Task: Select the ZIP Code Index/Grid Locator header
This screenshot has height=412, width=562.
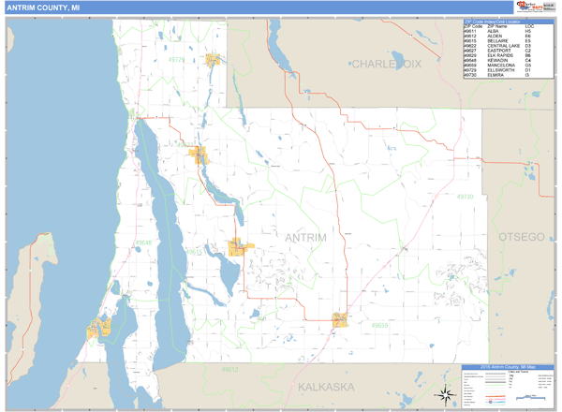Action: pyautogui.click(x=510, y=21)
